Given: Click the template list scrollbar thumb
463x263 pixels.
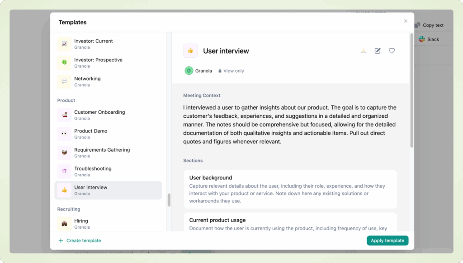Looking at the screenshot, I should point(169,200).
